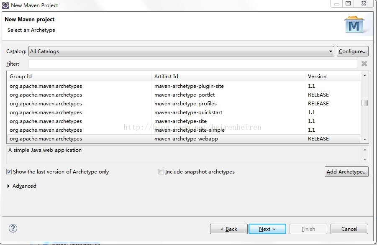Viewport: 377px width, 245px height.
Task: Sort by the Group Id column header
Action: [79, 77]
